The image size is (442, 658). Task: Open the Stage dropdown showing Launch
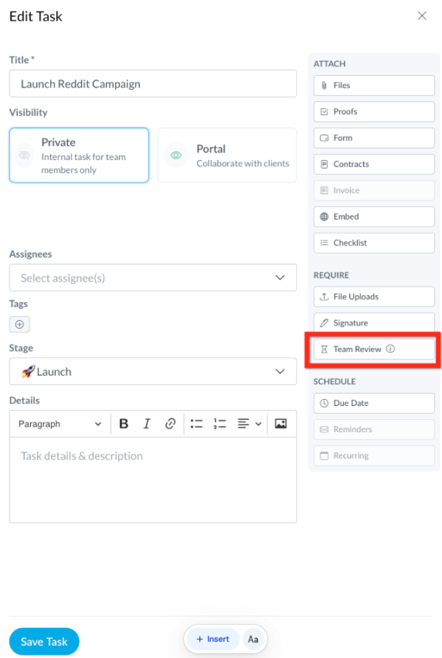[153, 371]
